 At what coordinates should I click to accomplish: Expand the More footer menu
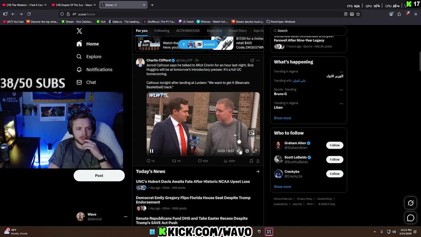(310, 204)
